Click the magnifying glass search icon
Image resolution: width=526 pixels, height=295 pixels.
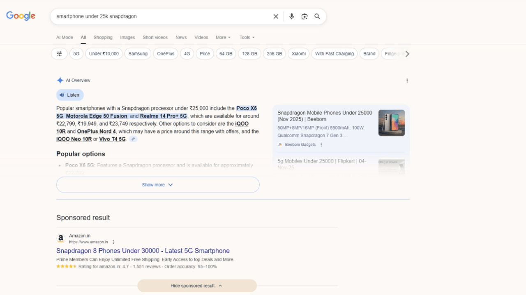[317, 16]
